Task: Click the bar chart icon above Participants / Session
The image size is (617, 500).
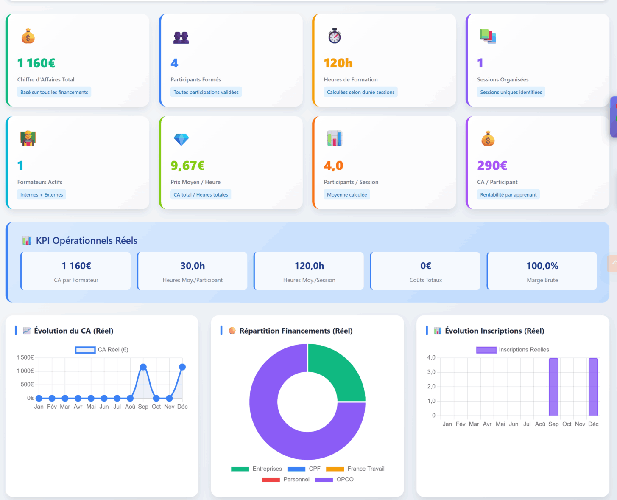Action: click(335, 139)
